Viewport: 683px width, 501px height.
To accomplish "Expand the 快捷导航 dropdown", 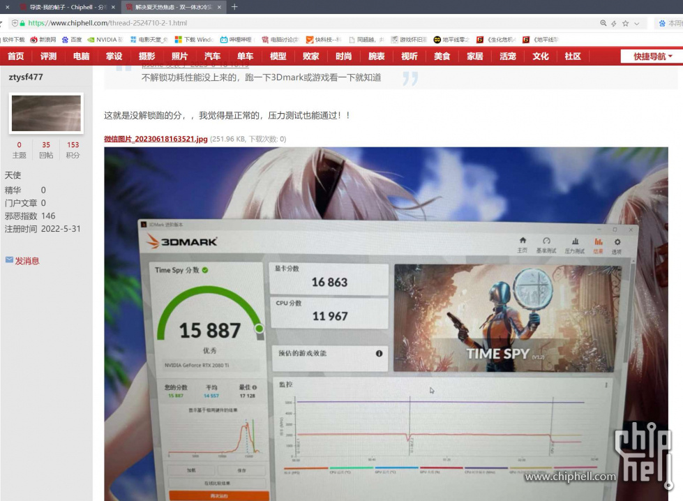I will (652, 57).
